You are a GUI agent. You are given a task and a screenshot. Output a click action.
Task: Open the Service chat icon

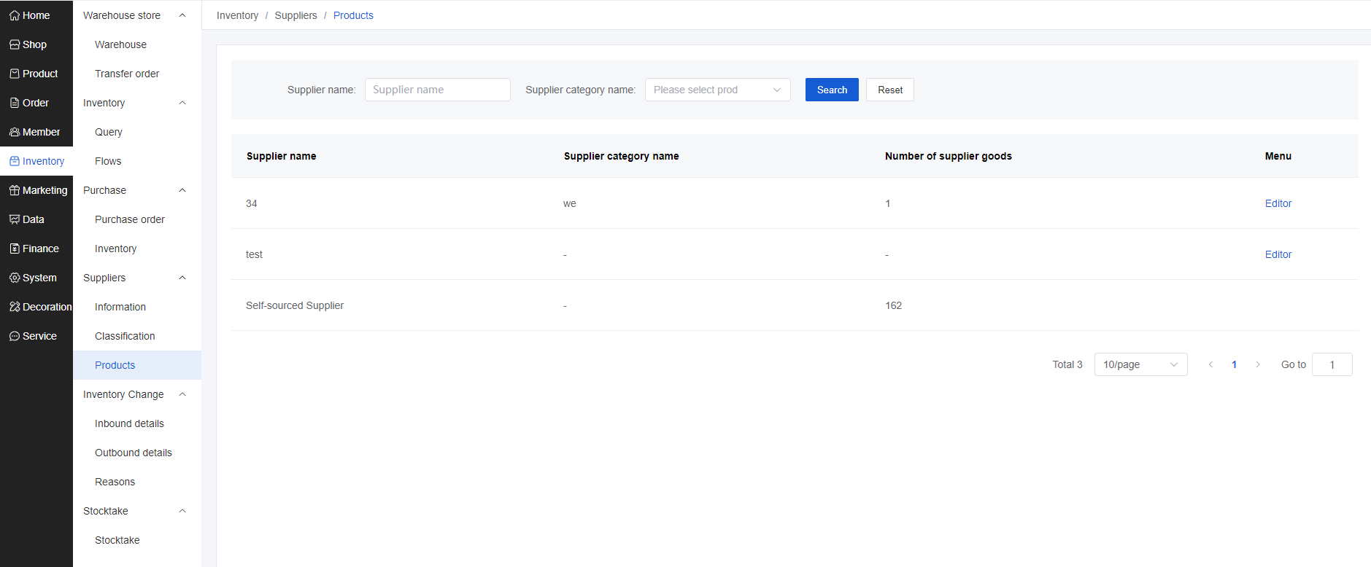(x=15, y=336)
